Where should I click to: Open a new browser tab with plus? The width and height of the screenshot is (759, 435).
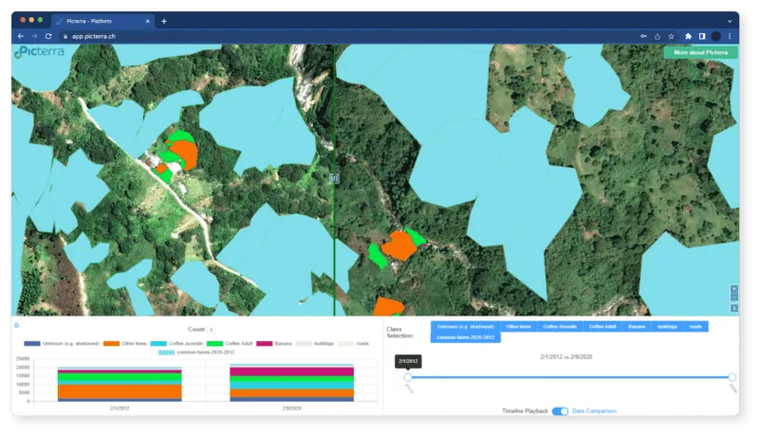coord(163,21)
